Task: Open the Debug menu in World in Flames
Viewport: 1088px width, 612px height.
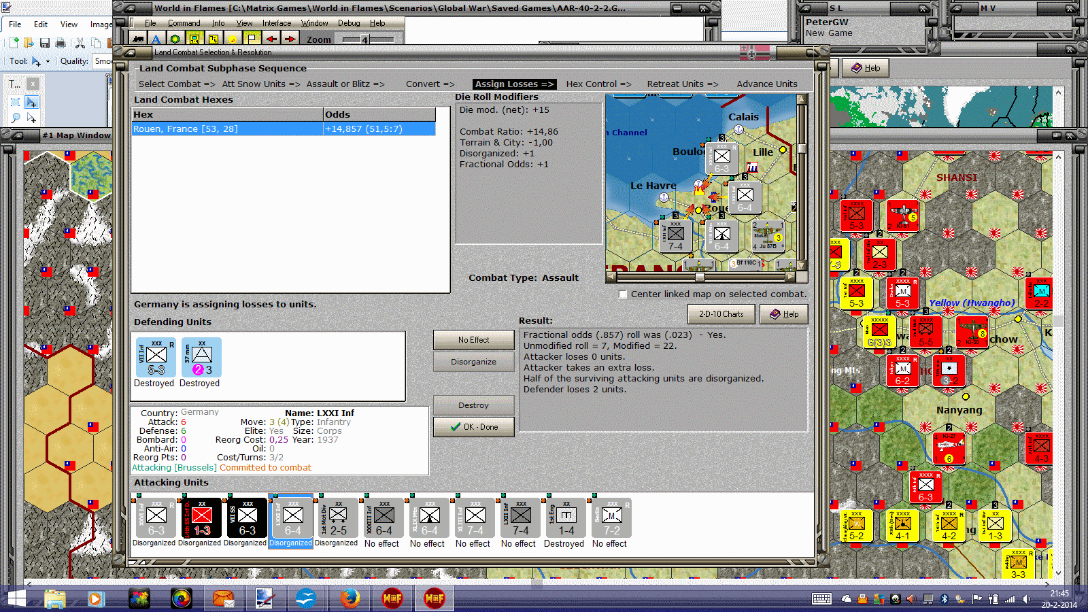Action: pos(349,23)
